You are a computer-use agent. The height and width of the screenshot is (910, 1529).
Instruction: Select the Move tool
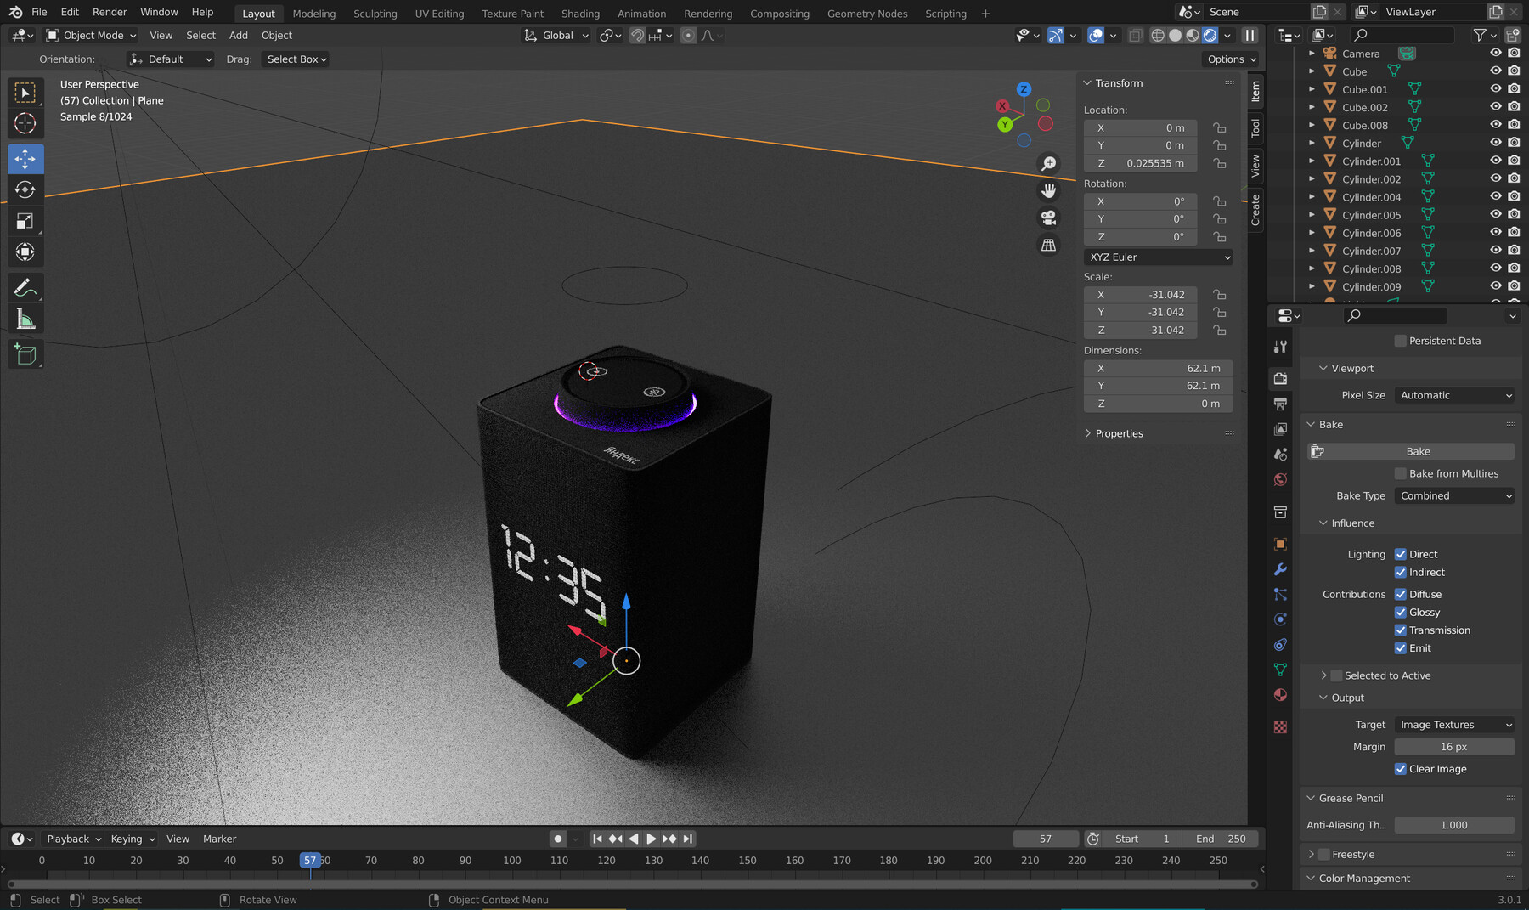(25, 158)
